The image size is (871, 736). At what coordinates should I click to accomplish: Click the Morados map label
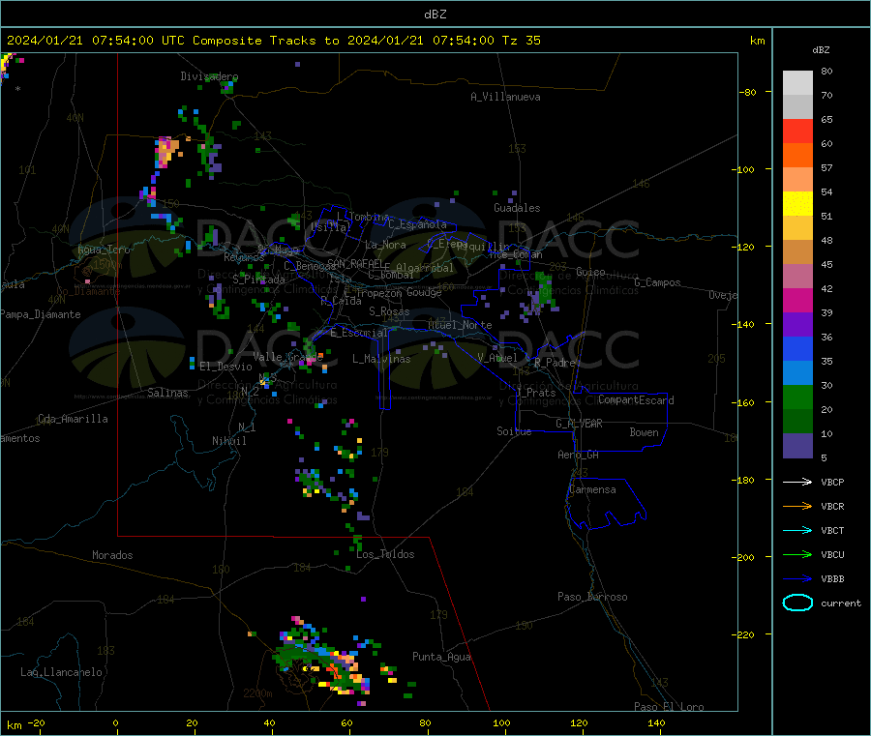point(113,555)
